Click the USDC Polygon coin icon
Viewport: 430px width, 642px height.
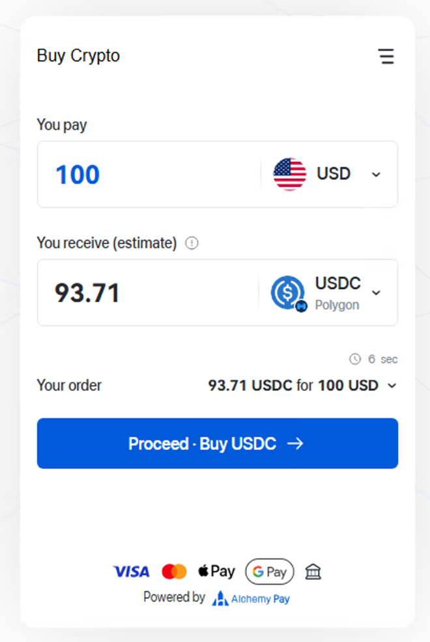pyautogui.click(x=288, y=293)
